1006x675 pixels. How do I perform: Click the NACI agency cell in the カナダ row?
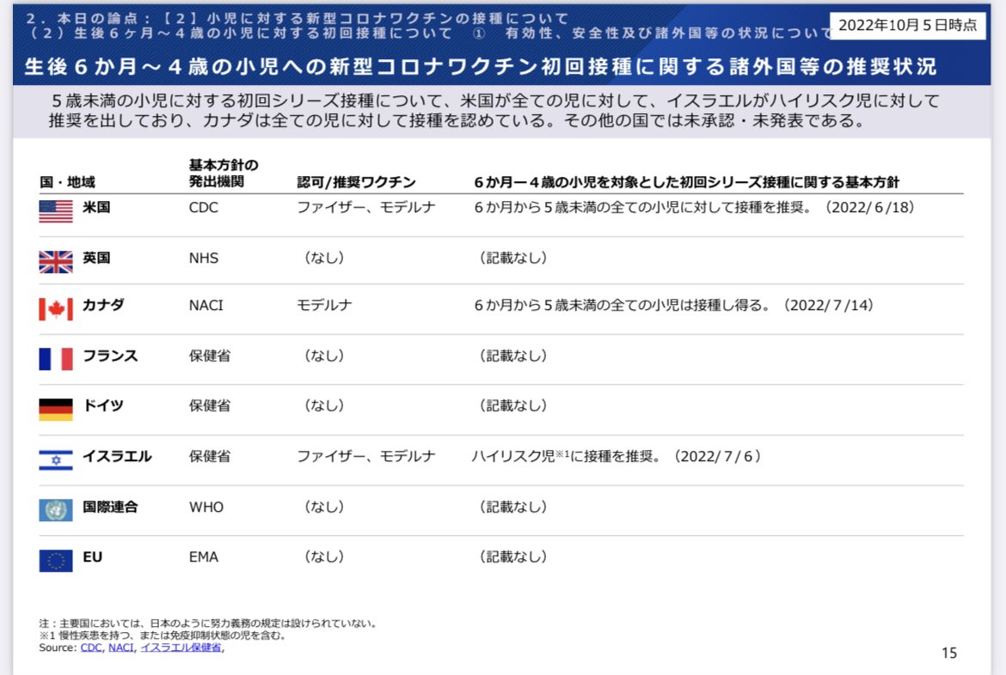[206, 305]
